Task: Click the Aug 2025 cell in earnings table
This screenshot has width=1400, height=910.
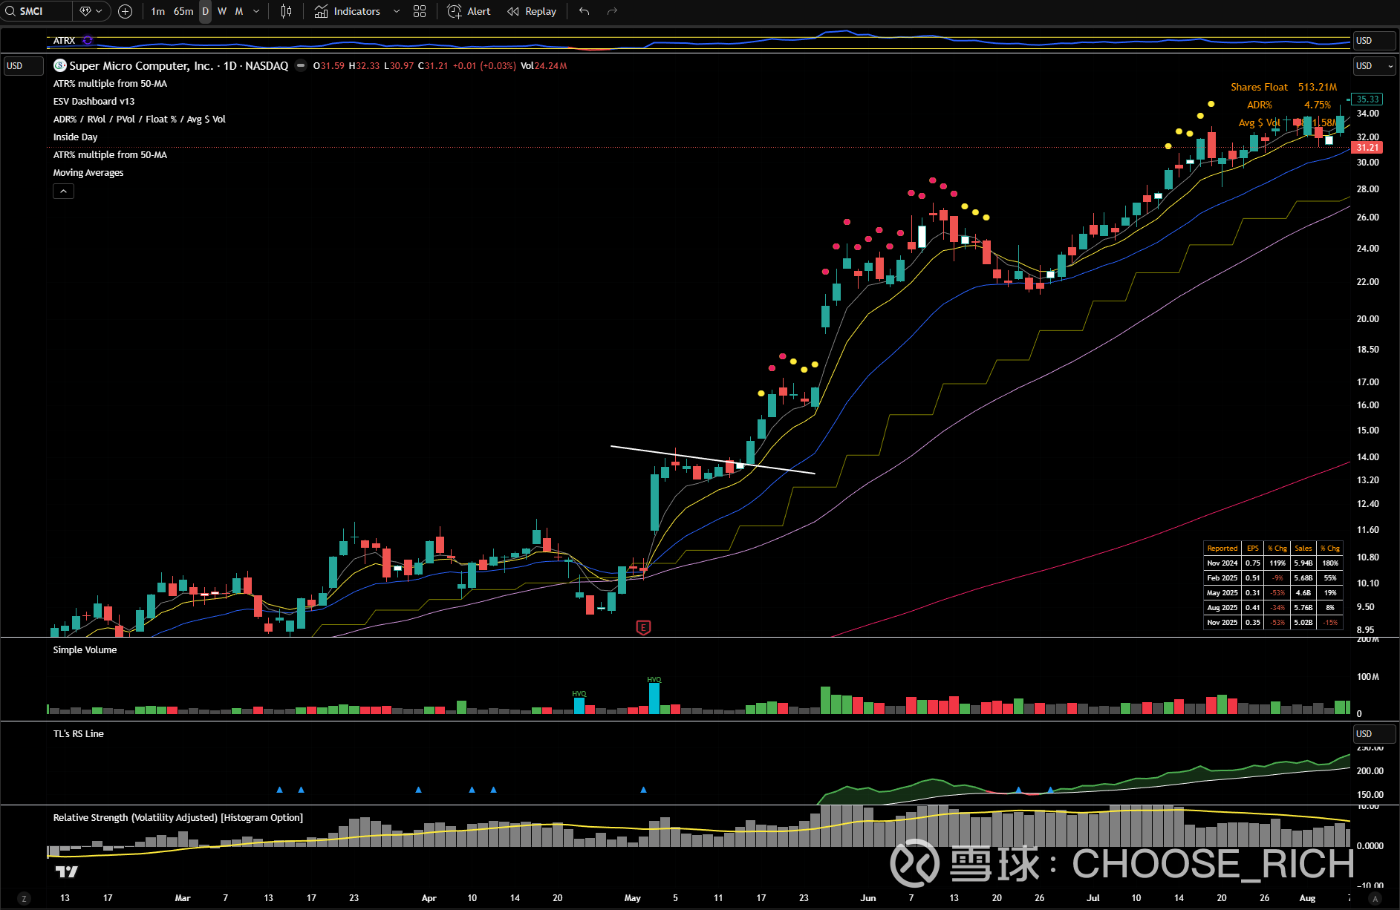Action: tap(1222, 608)
